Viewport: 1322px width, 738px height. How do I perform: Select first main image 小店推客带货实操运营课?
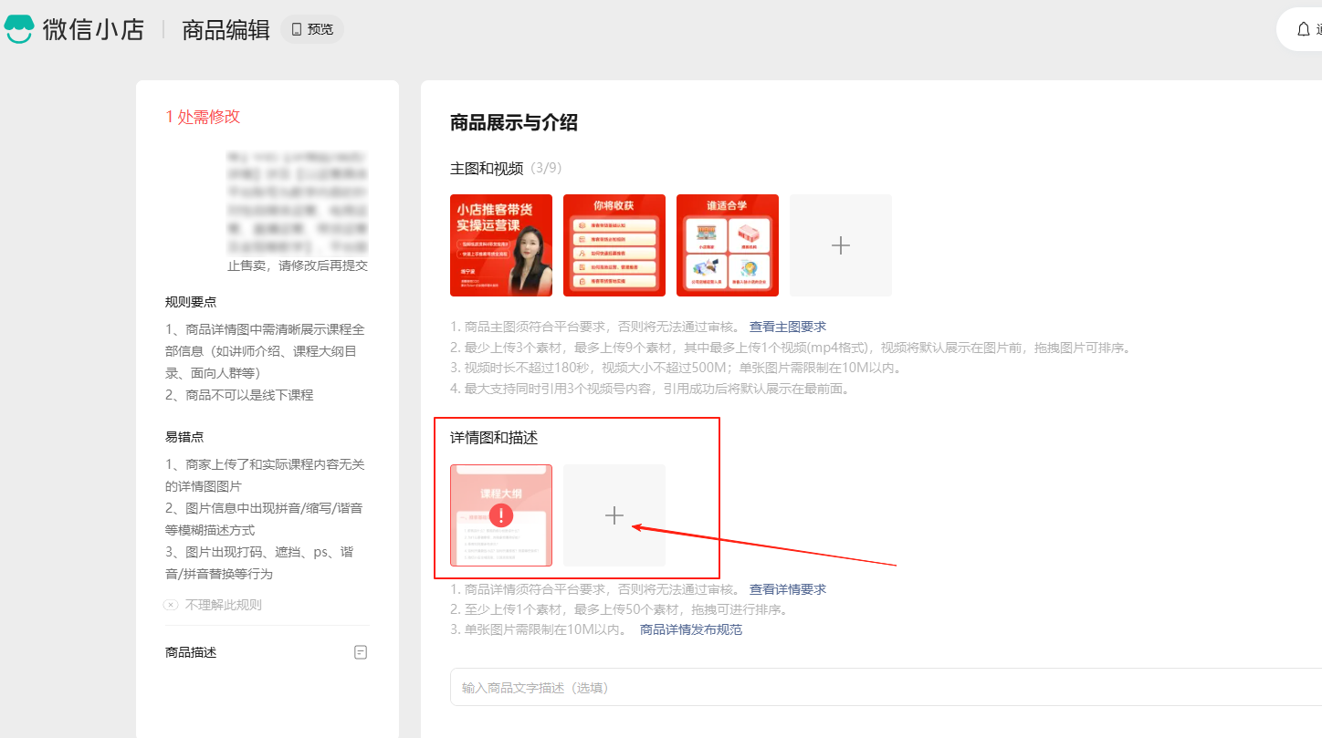coord(501,245)
